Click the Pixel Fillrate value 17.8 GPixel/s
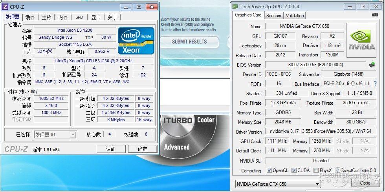 (x=283, y=103)
